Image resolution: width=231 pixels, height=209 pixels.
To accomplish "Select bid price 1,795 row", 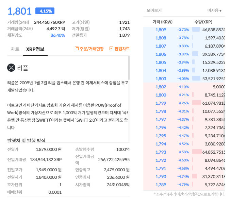I will tap(184, 136).
